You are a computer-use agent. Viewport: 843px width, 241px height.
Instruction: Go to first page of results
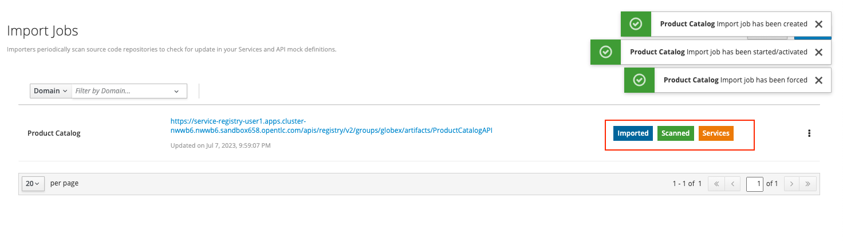[x=716, y=184]
